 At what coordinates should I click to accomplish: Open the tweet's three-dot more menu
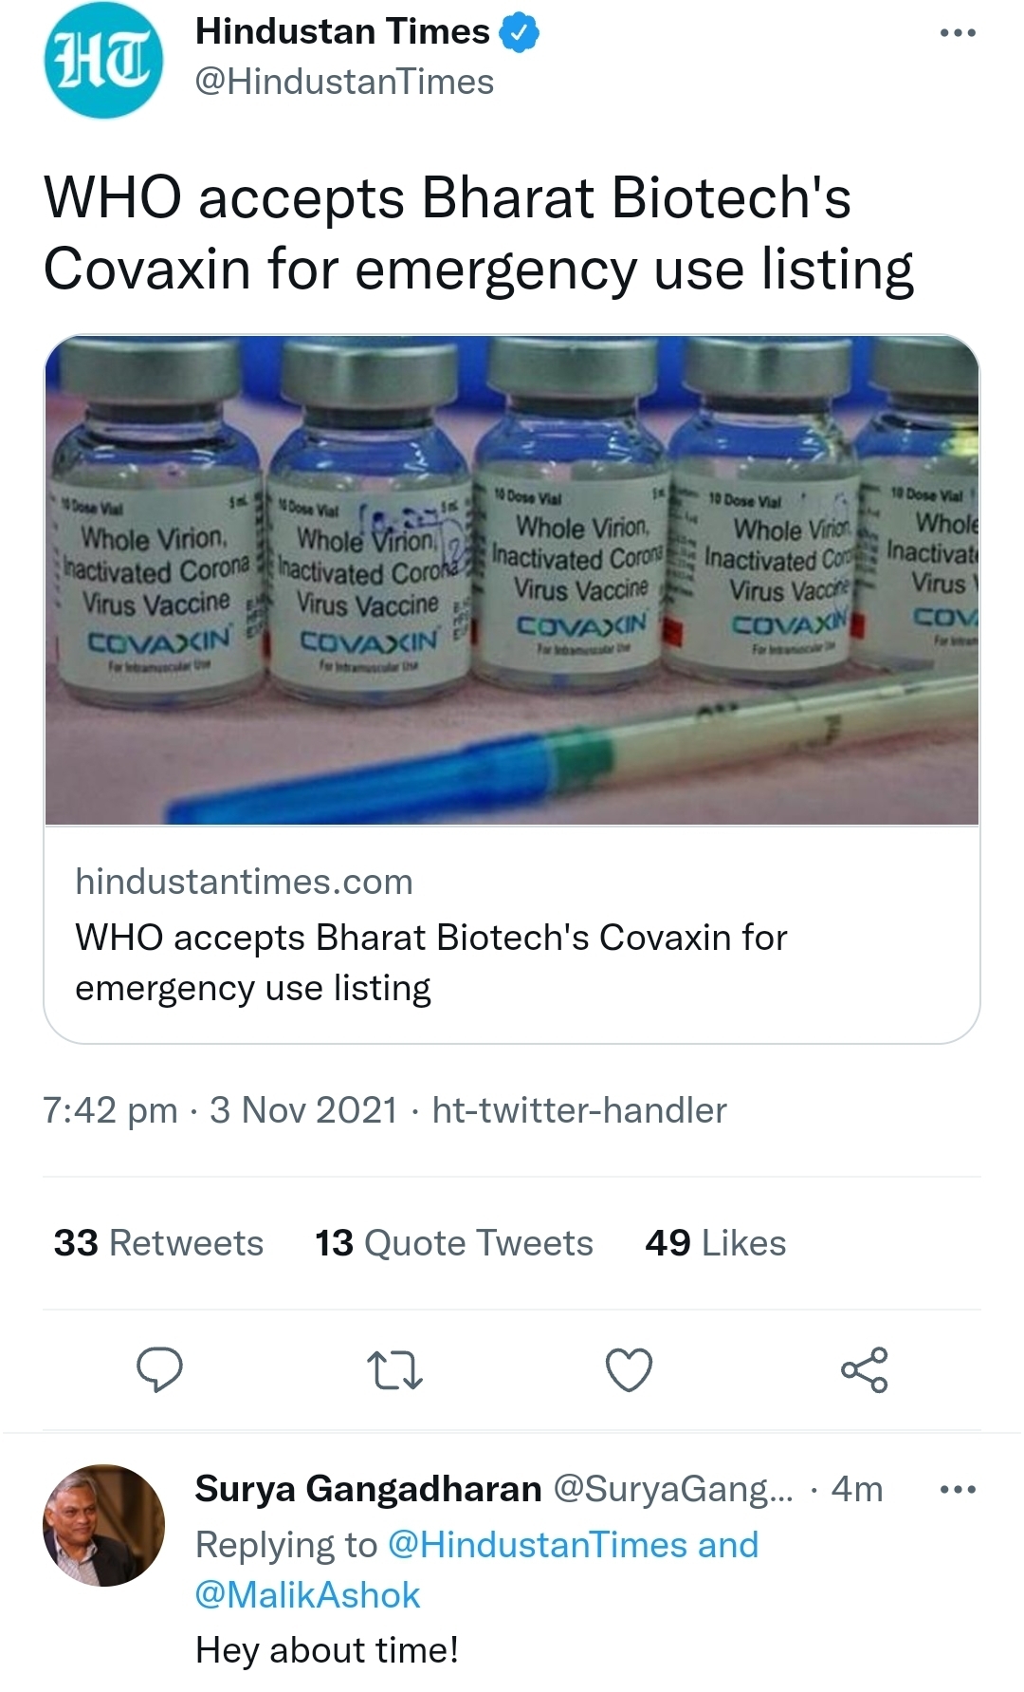(x=957, y=33)
